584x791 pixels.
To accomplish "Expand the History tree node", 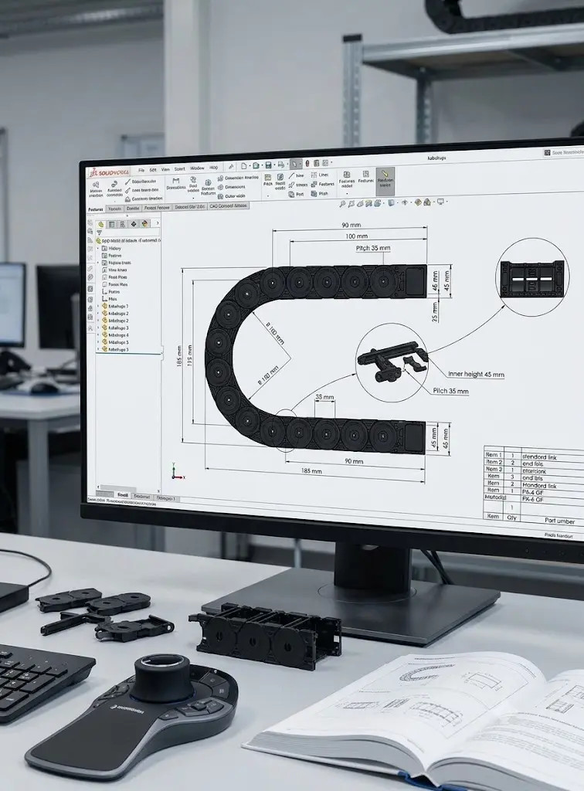I will [98, 248].
